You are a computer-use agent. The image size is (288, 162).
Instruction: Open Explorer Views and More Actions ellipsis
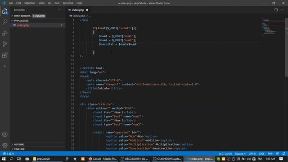[60, 10]
